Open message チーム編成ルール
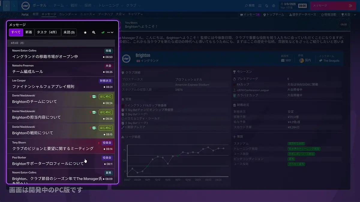This screenshot has width=360, height=202. click(x=61, y=69)
